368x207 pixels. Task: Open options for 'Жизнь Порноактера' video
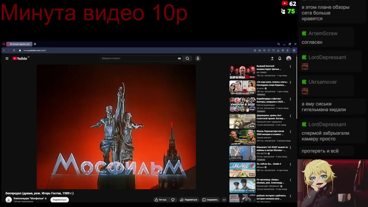tap(290, 131)
